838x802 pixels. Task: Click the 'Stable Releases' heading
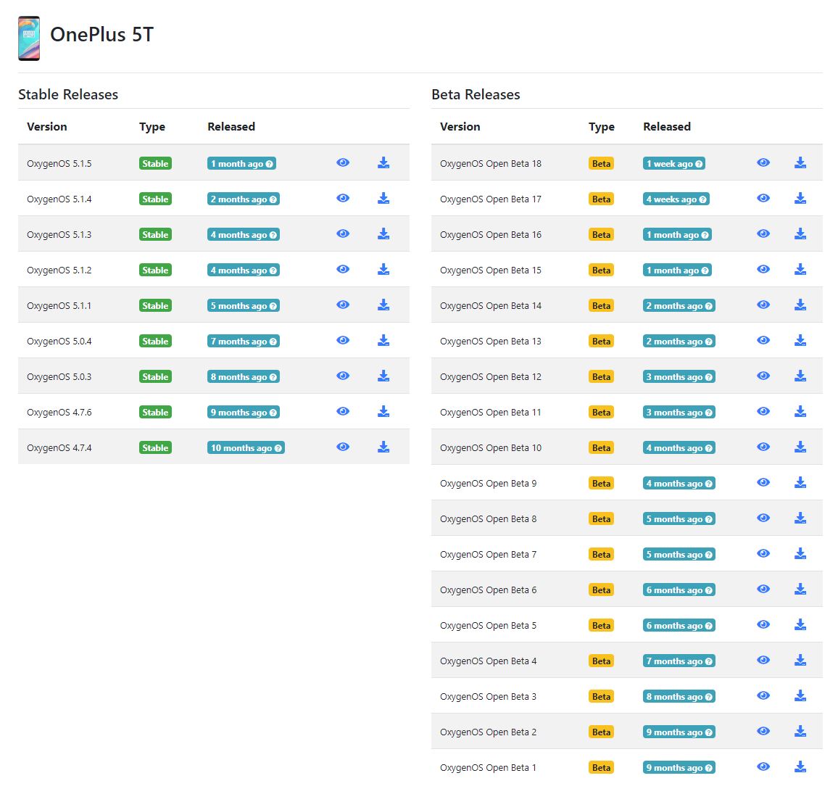coord(68,95)
